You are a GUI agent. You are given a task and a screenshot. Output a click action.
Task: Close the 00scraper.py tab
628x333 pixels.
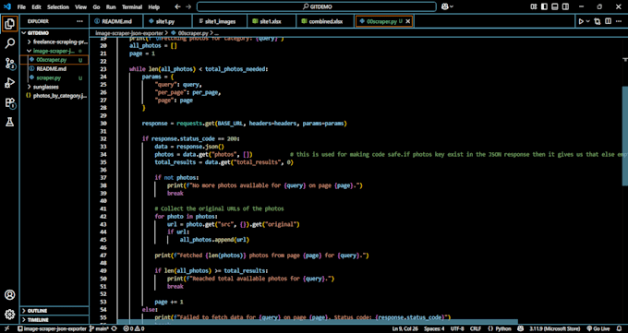[408, 21]
